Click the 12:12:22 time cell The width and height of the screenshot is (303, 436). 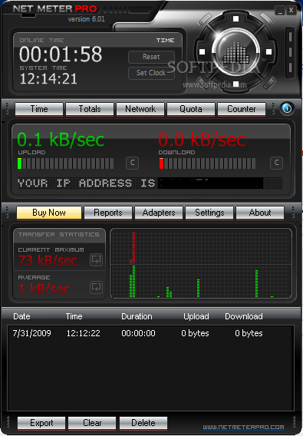pos(83,333)
